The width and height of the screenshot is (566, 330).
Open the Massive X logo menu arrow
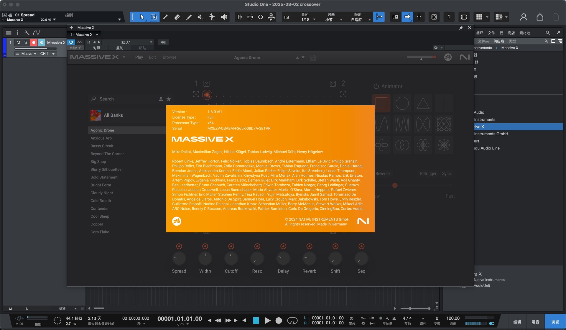click(x=124, y=57)
